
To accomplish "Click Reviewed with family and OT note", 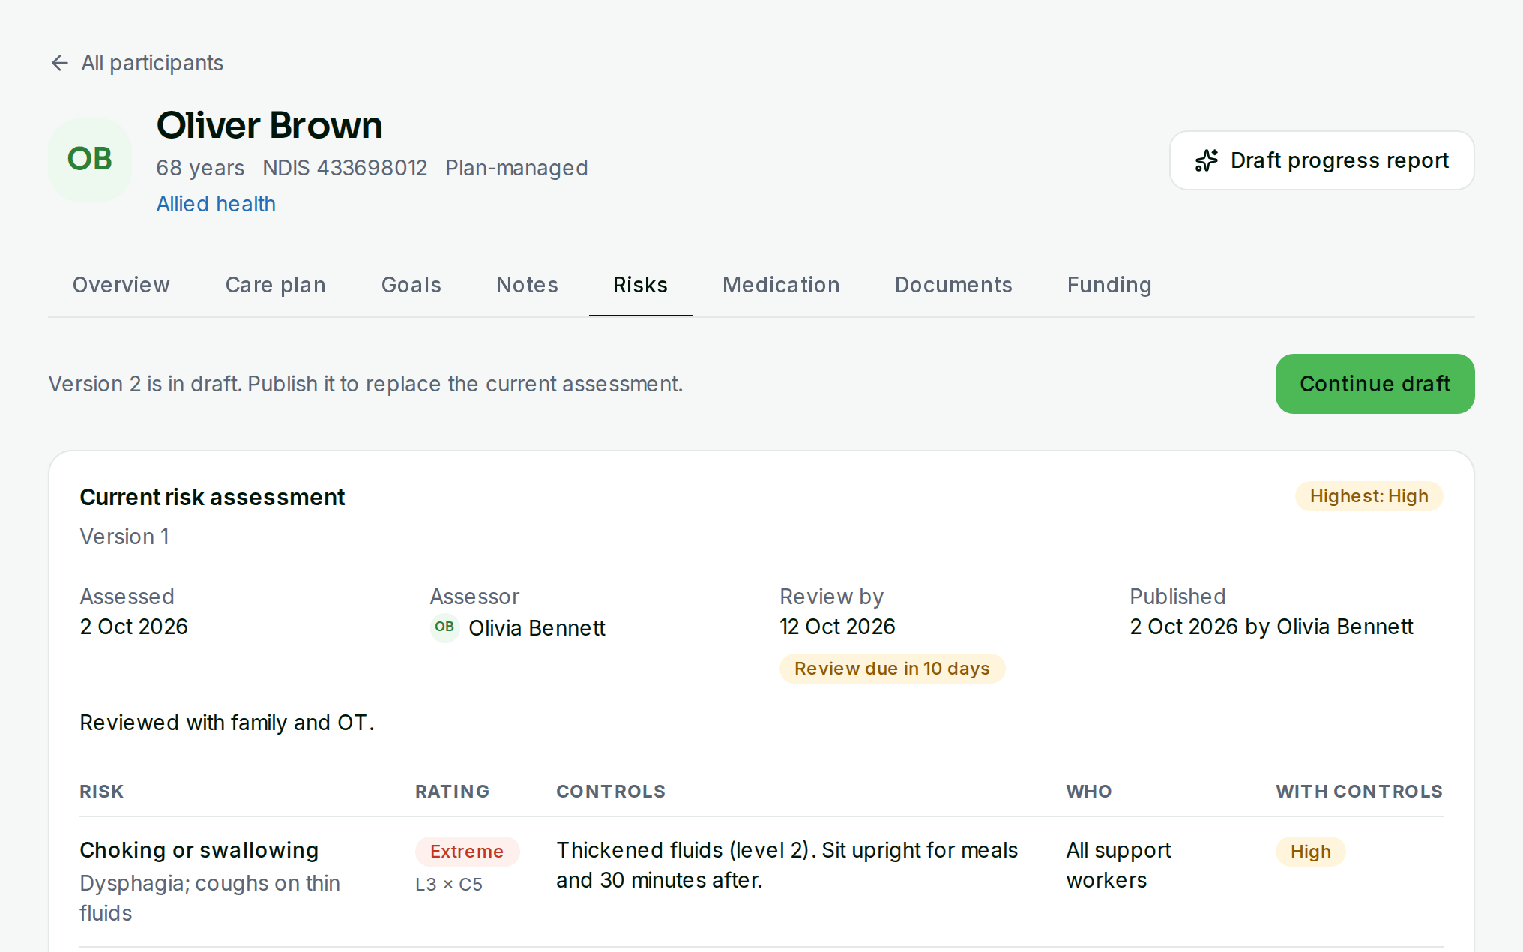I will [227, 723].
